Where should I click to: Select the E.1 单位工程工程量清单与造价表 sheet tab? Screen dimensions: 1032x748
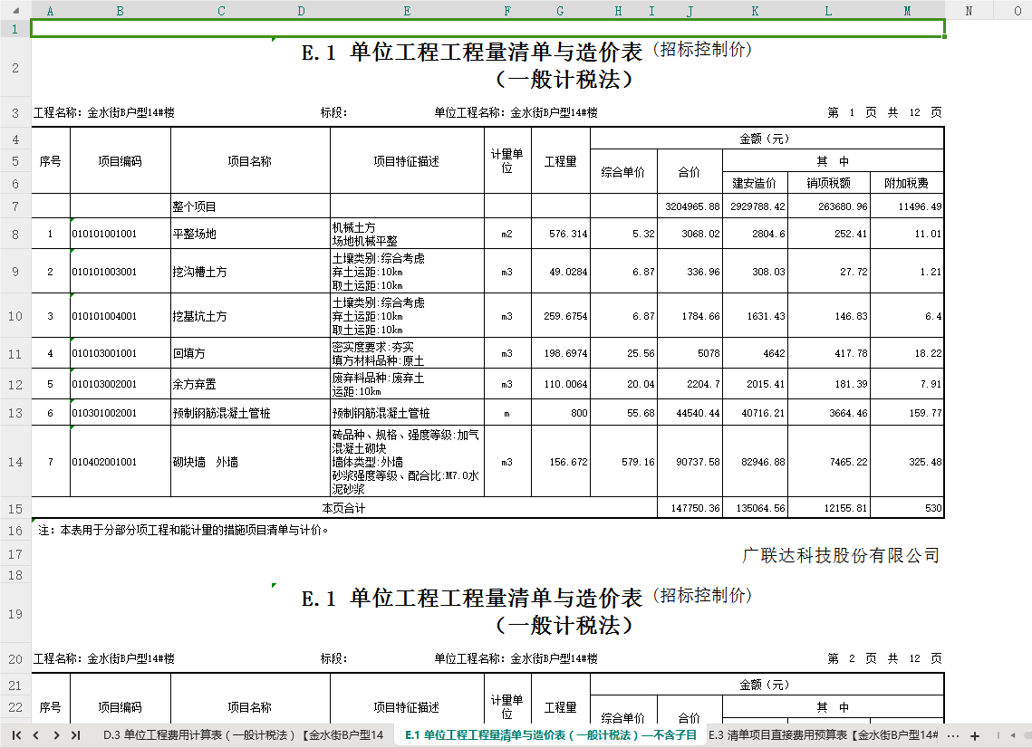[x=550, y=734]
